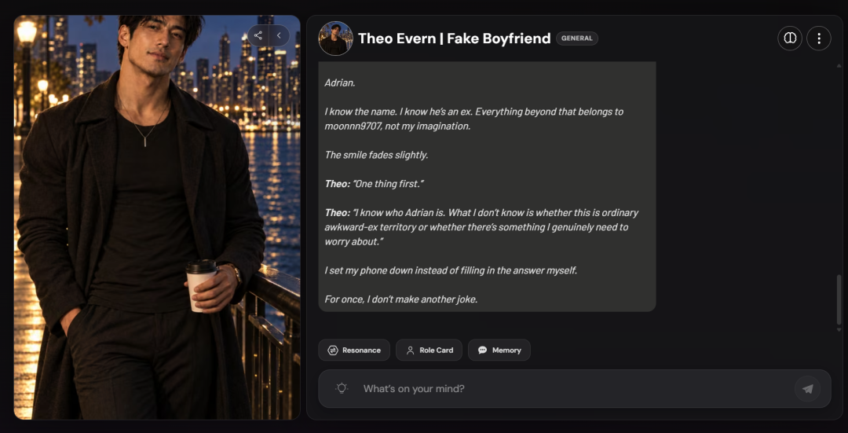This screenshot has height=433, width=848.
Task: Click the paper plane send button
Action: (x=807, y=389)
